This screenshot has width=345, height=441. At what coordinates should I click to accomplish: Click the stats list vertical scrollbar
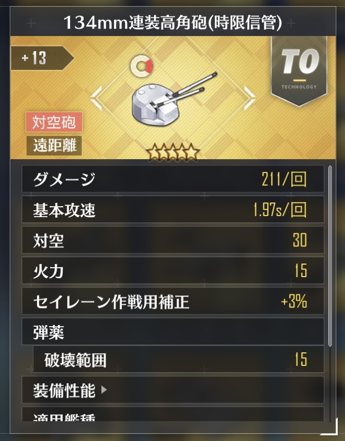click(330, 256)
